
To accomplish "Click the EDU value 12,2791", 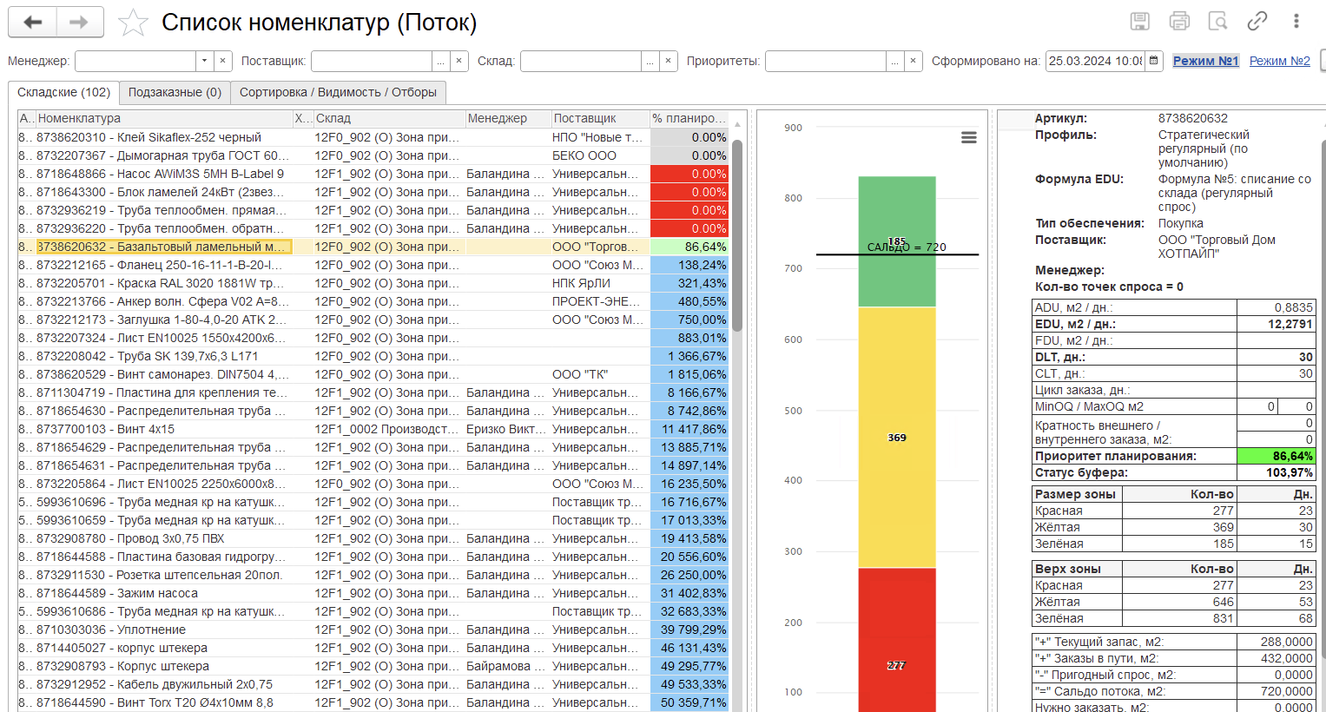I will point(1277,324).
